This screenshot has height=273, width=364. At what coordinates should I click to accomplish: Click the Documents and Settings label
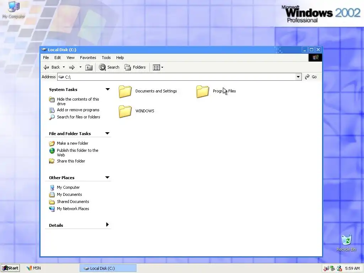click(x=156, y=91)
